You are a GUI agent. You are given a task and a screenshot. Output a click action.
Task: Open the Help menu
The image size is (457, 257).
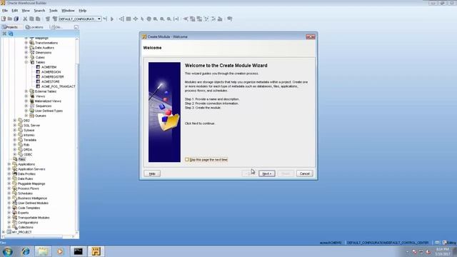coord(83,11)
